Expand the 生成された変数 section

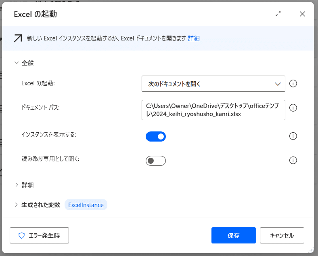tap(17, 205)
